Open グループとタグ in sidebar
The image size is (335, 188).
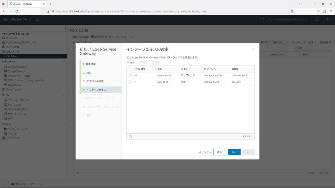pos(13,89)
